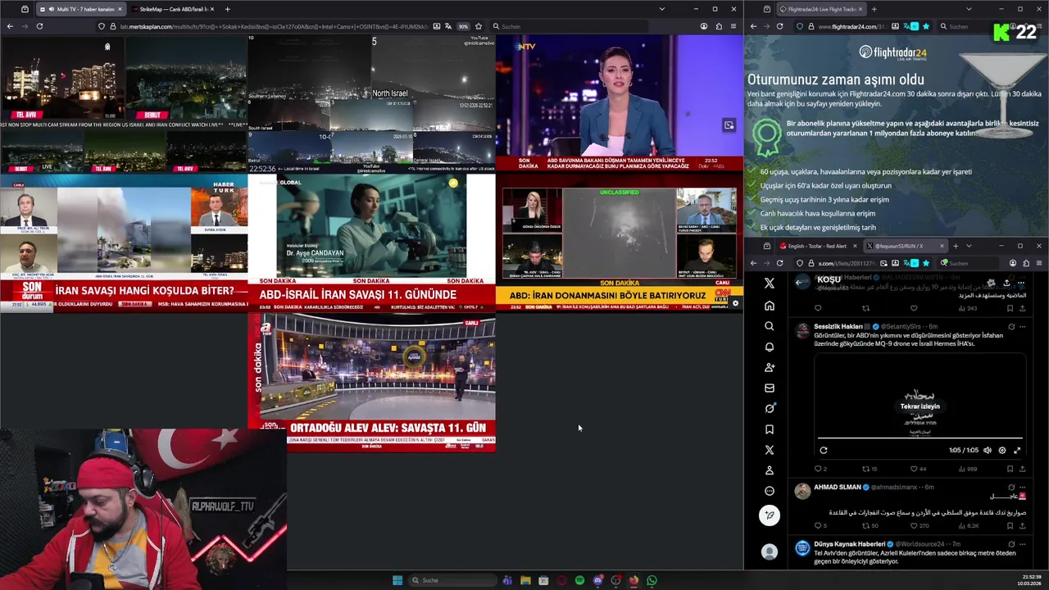Reload the Multi TV page
The width and height of the screenshot is (1049, 590).
39,26
